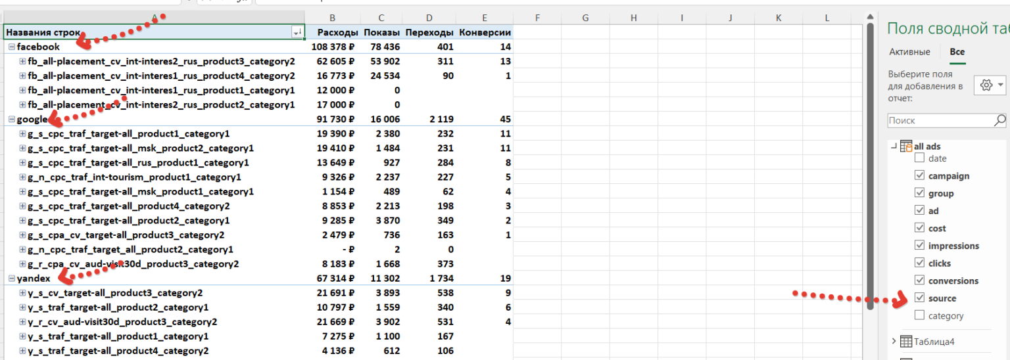1010x360 pixels.
Task: Select column B header
Action: (333, 18)
